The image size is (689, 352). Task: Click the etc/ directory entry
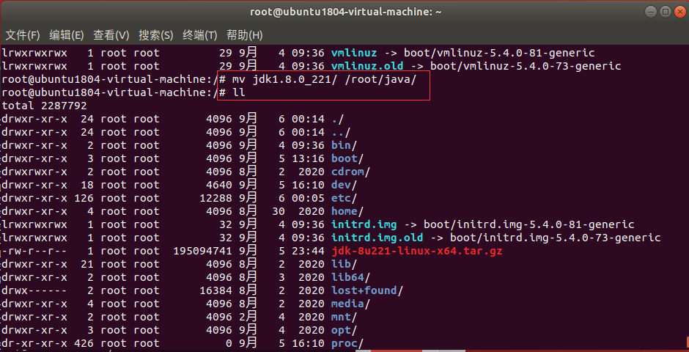(344, 198)
